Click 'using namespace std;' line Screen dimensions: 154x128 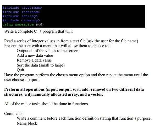(23, 24)
